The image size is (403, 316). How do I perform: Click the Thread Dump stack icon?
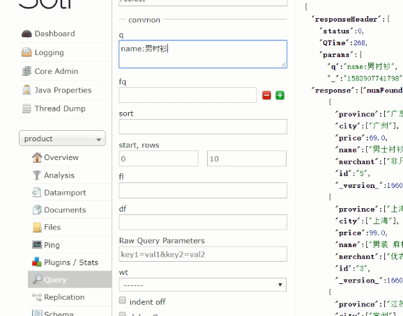tap(26, 109)
